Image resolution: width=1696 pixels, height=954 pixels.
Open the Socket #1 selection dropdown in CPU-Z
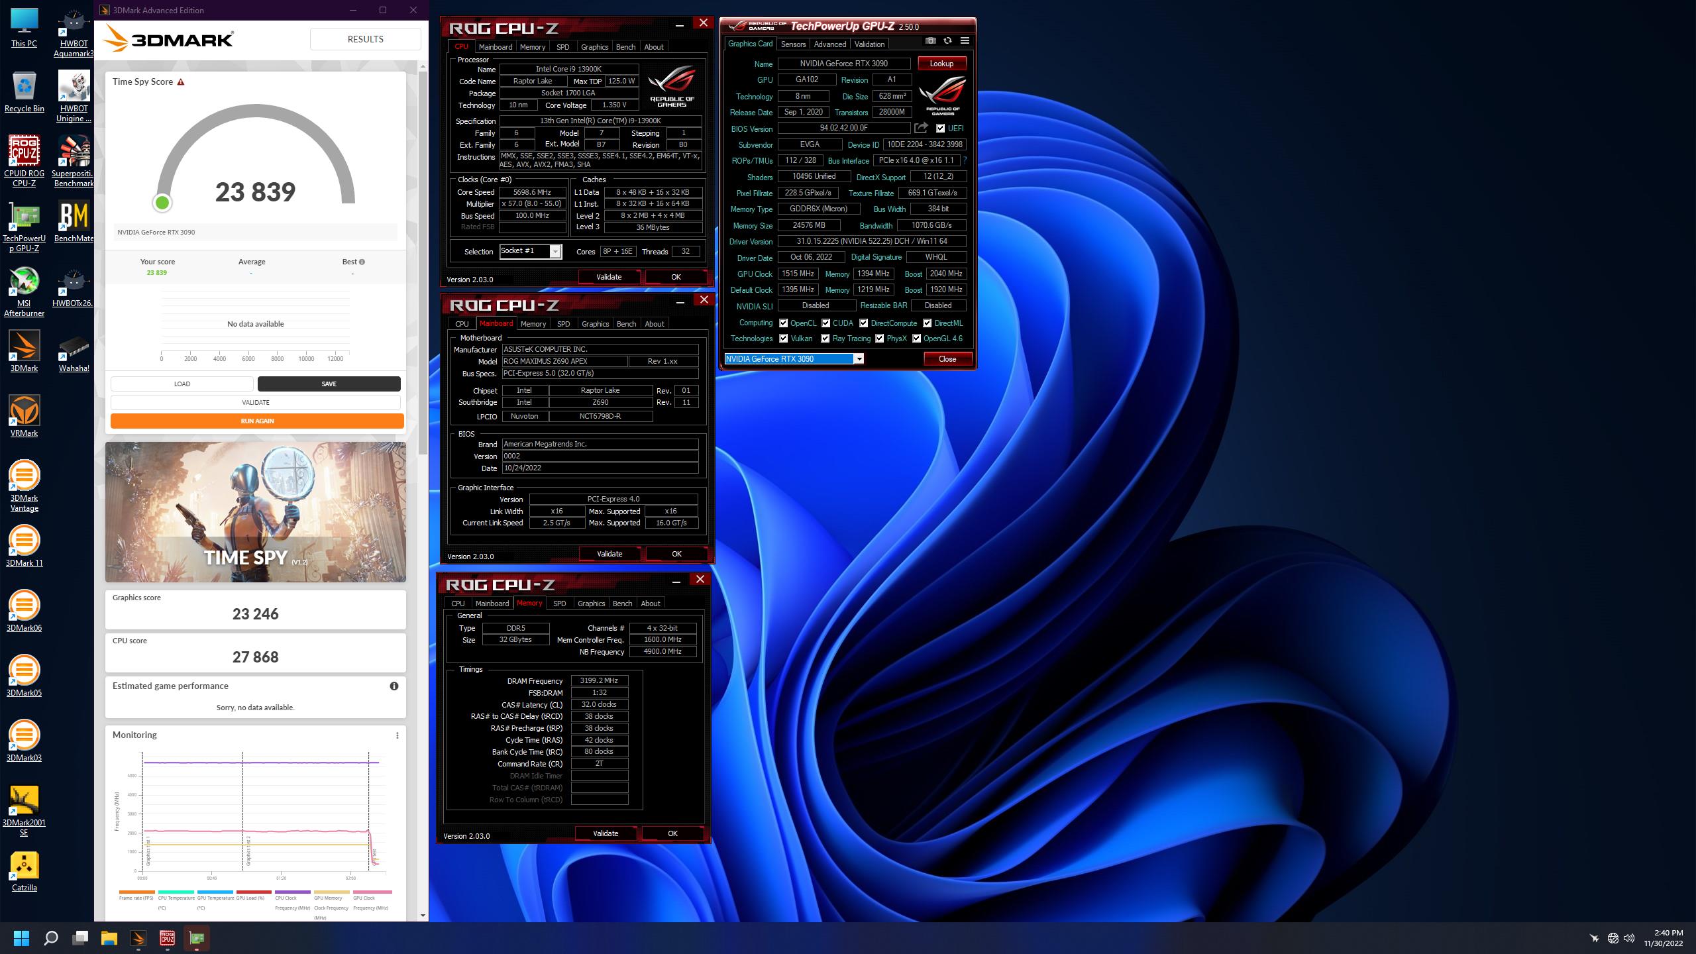tap(531, 251)
